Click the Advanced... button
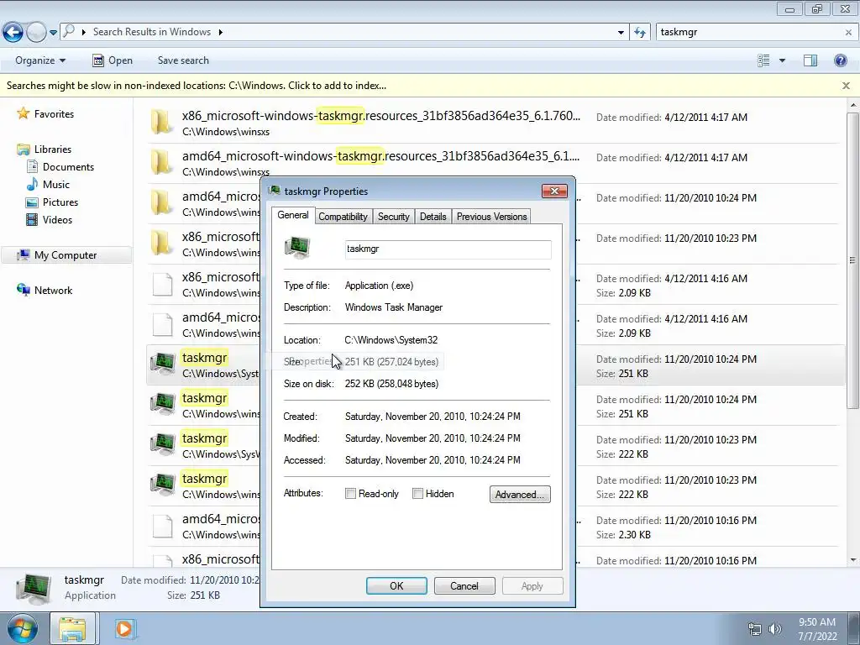 coord(520,494)
